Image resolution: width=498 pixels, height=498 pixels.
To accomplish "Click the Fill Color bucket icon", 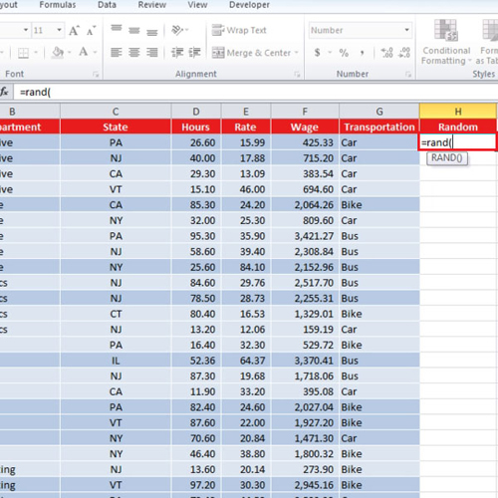I will point(58,53).
